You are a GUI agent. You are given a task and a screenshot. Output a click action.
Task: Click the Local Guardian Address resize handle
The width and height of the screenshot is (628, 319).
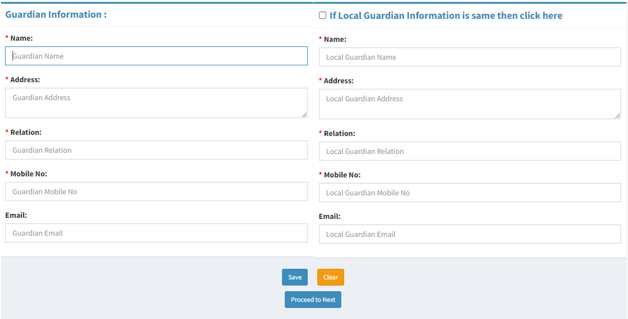[x=618, y=116]
